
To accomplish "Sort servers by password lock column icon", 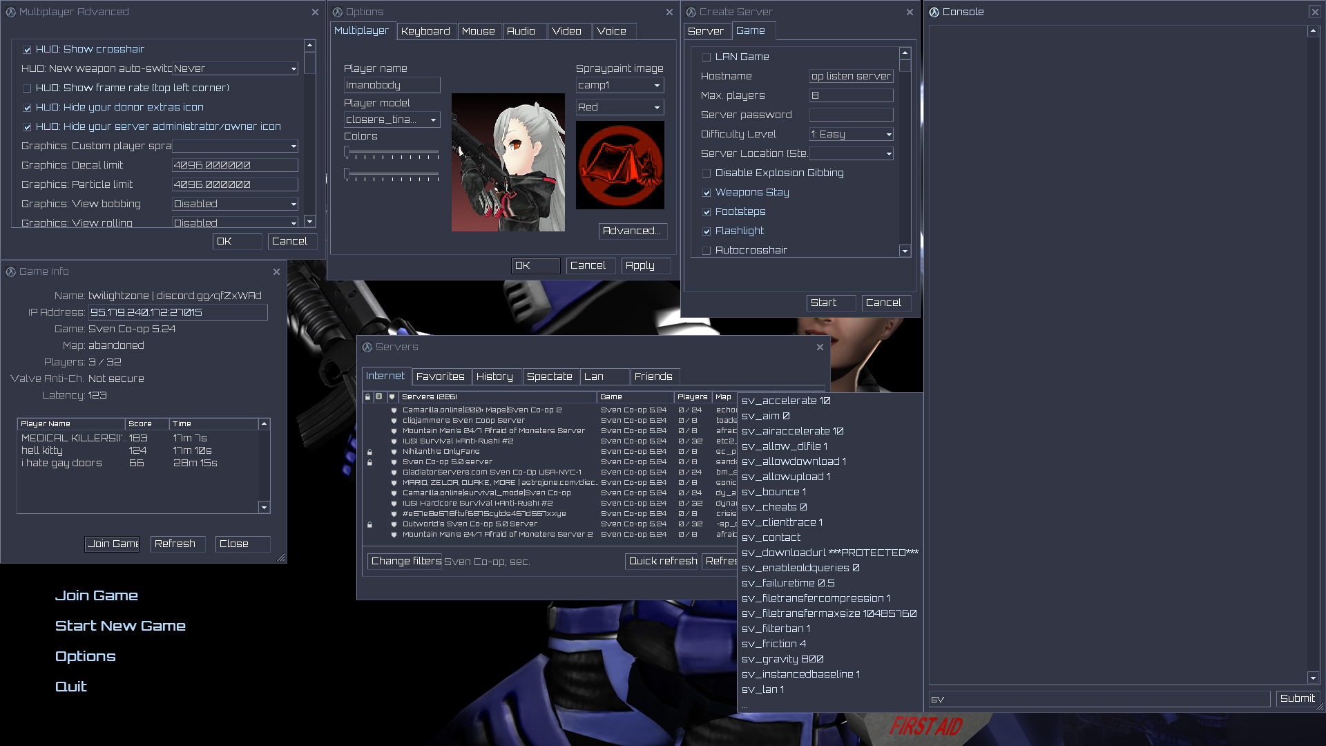I will pos(368,397).
